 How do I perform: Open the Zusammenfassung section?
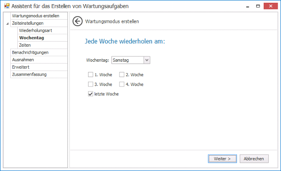(x=39, y=74)
